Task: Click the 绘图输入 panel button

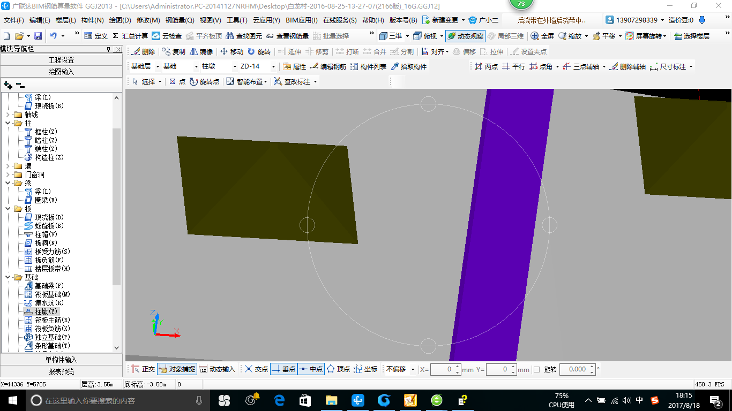Action: point(62,71)
